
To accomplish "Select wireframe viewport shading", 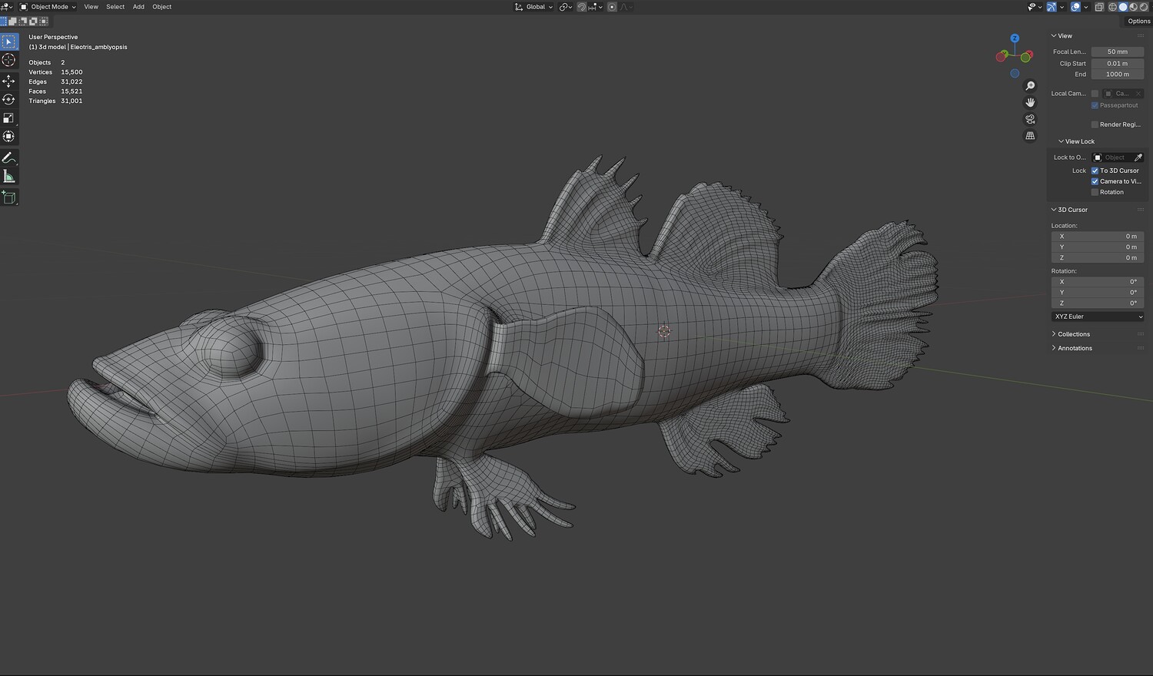I will click(x=1112, y=7).
